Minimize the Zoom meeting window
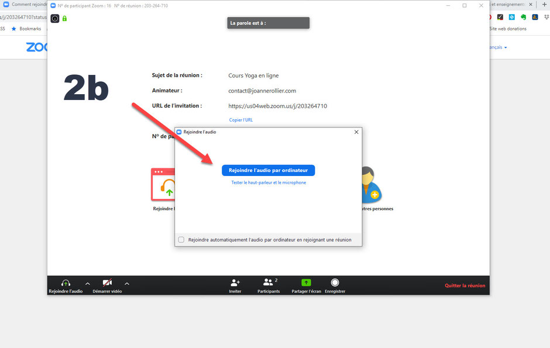 click(448, 6)
